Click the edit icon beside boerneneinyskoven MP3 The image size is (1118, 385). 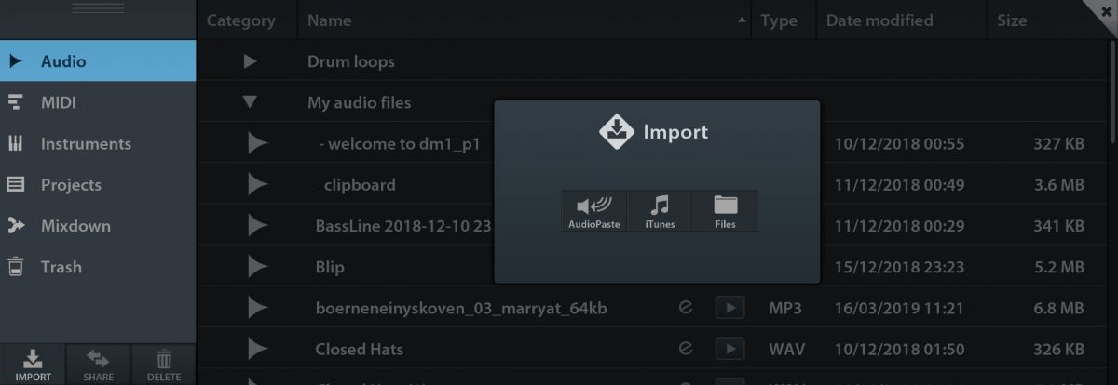coord(687,308)
